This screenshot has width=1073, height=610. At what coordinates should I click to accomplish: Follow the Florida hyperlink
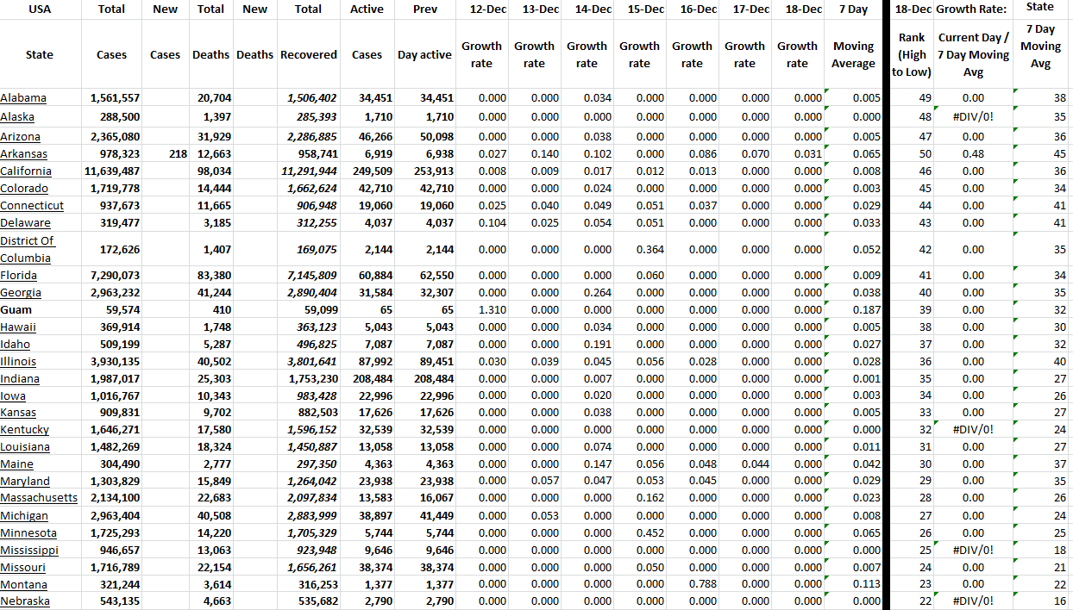coord(19,275)
